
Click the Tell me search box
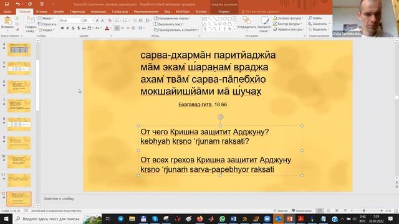point(261,12)
